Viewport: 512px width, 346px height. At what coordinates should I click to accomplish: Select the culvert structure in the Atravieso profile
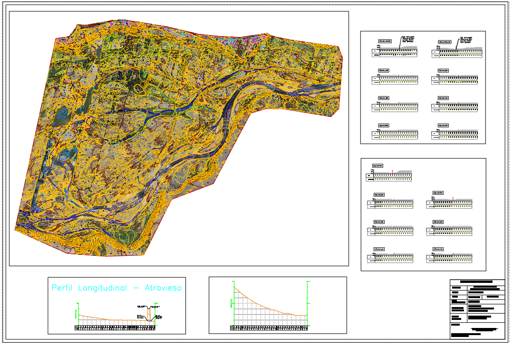point(149,314)
